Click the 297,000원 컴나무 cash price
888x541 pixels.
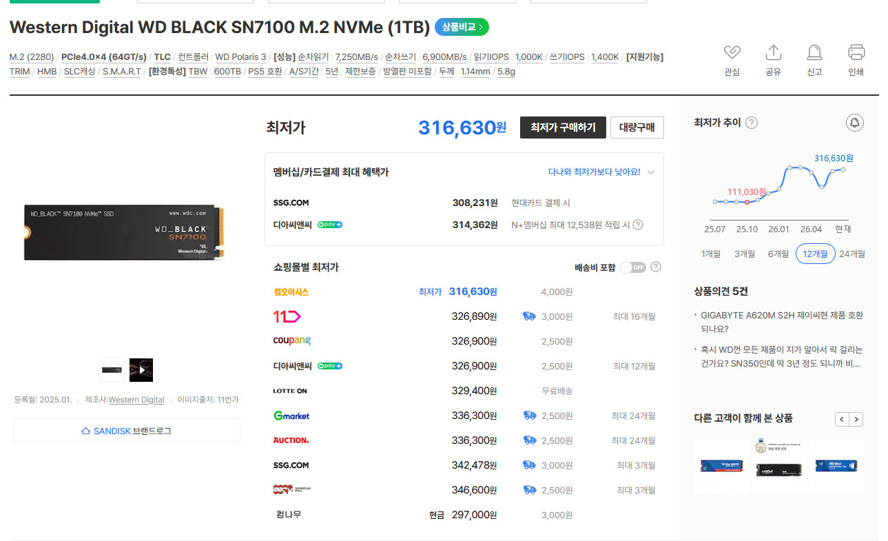[474, 515]
